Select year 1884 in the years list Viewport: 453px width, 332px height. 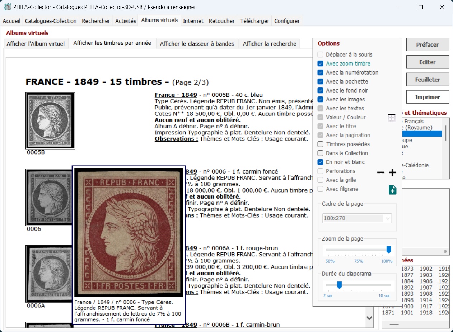coord(407,281)
